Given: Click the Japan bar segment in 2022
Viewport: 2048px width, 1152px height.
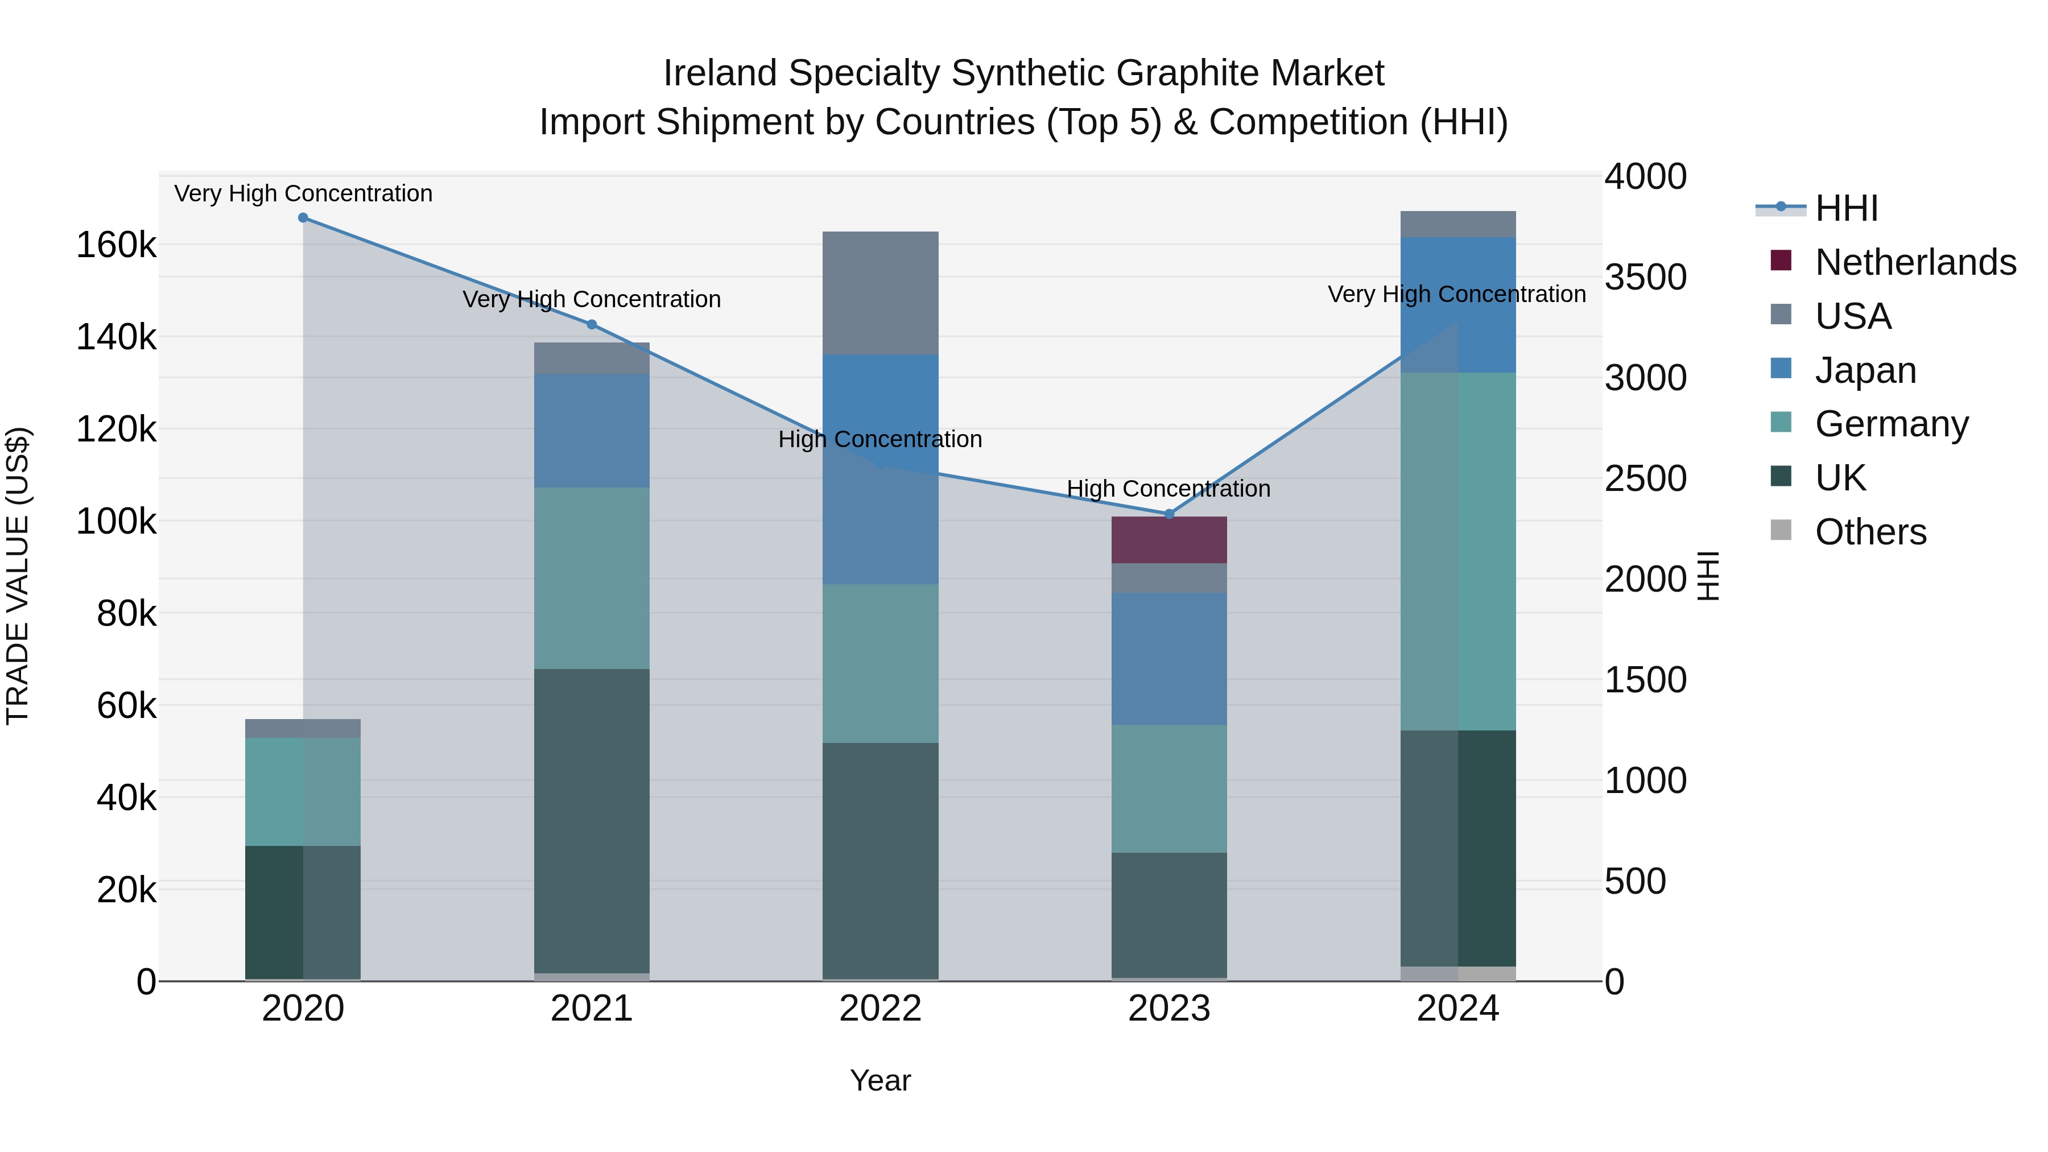Looking at the screenshot, I should 881,470.
